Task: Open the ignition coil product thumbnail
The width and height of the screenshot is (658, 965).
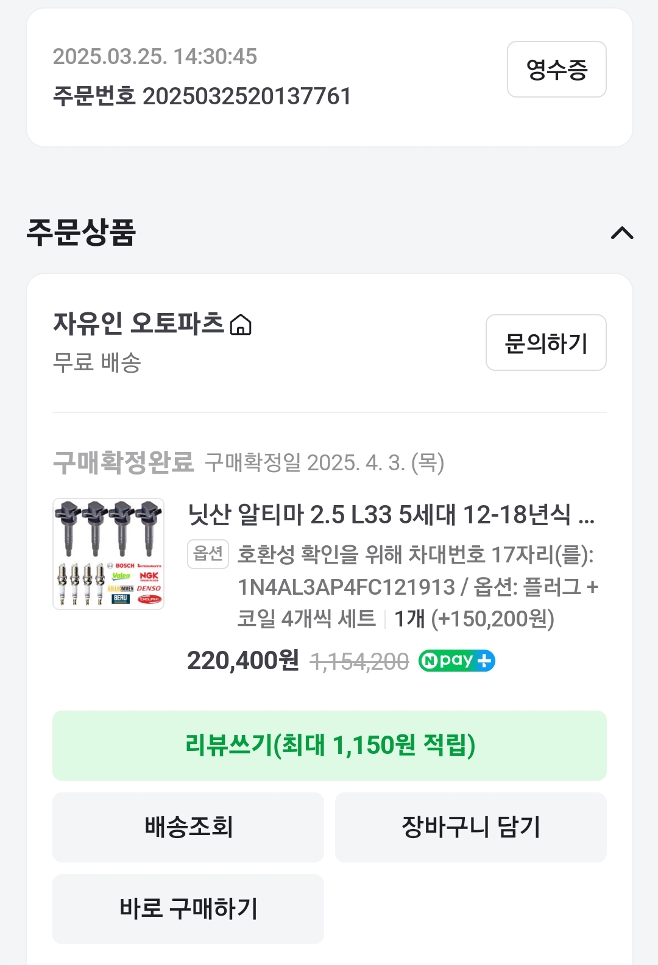Action: coord(108,554)
